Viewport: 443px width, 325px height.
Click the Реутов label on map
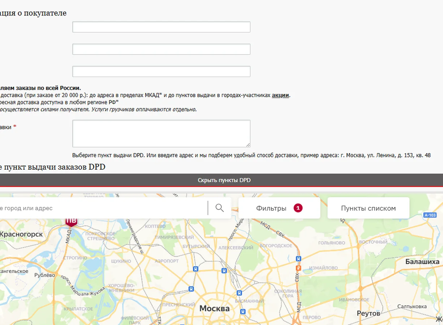(369, 313)
